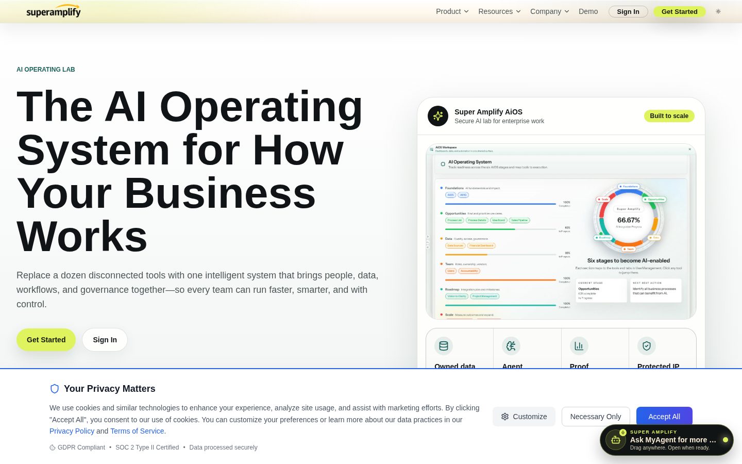Click the Scale chip on the donut chart
Image resolution: width=742 pixels, height=464 pixels.
click(603, 199)
